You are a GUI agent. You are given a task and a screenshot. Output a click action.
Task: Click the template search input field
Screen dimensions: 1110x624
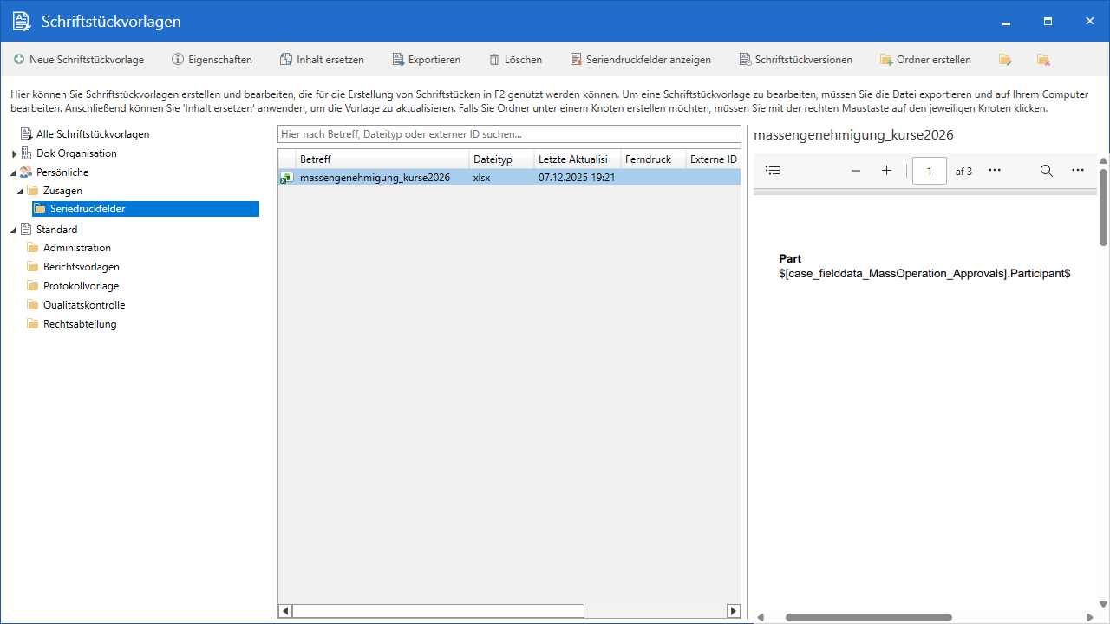point(508,133)
